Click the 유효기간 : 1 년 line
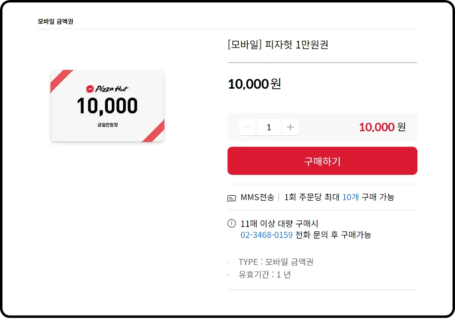 pyautogui.click(x=265, y=274)
